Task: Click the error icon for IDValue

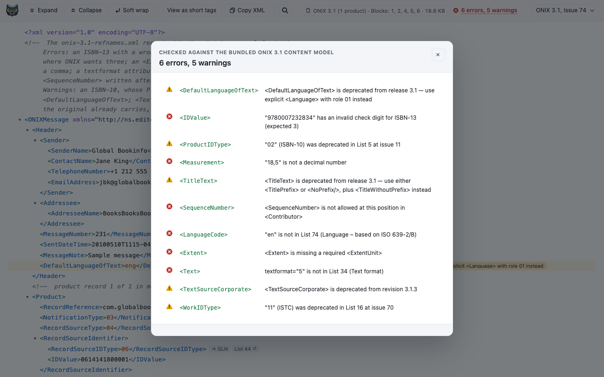Action: 169,116
